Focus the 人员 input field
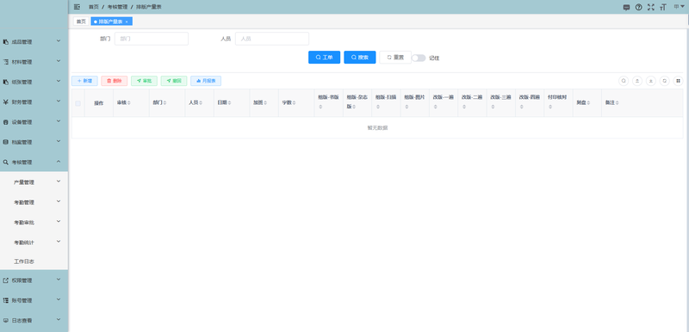This screenshot has width=689, height=332. click(272, 39)
